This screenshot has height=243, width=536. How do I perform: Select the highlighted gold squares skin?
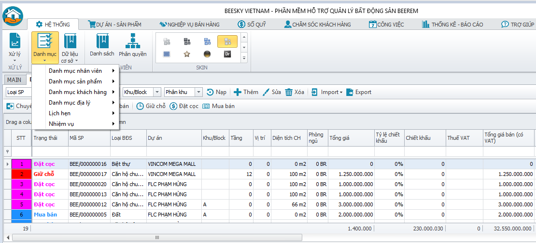pyautogui.click(x=227, y=41)
